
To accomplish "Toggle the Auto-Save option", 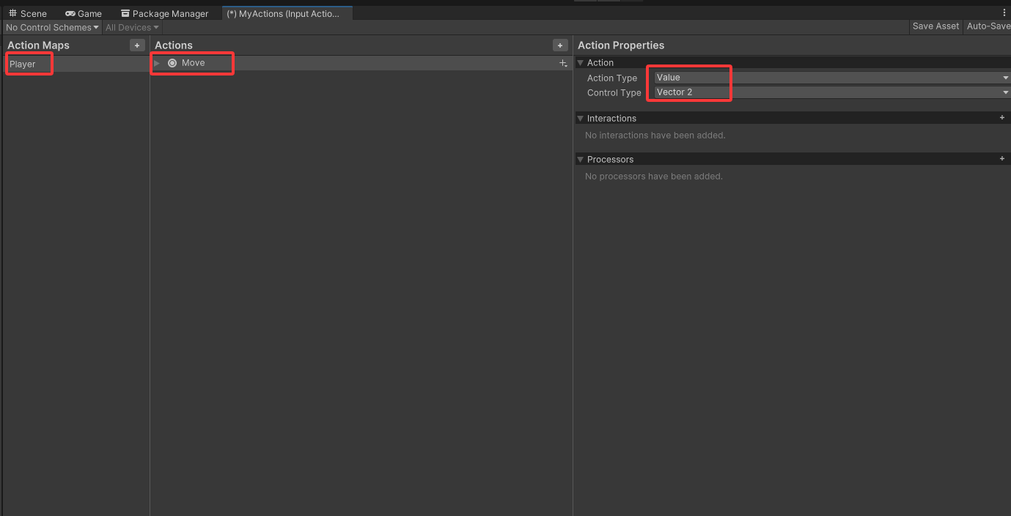I will [988, 26].
